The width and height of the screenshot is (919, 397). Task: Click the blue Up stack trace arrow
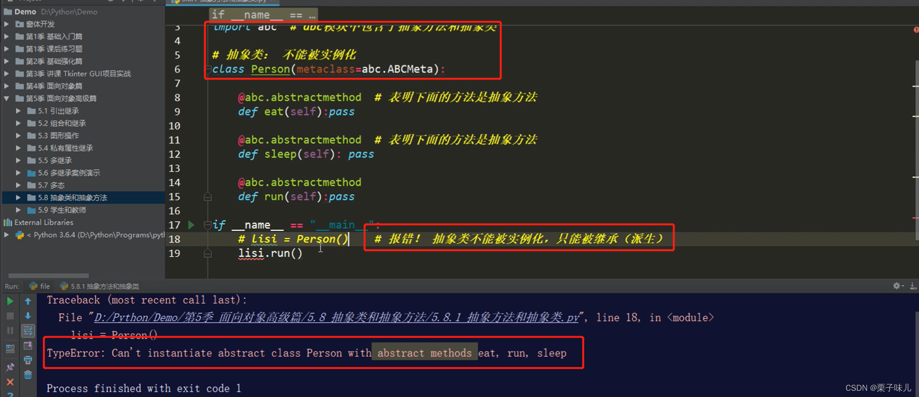click(x=28, y=301)
